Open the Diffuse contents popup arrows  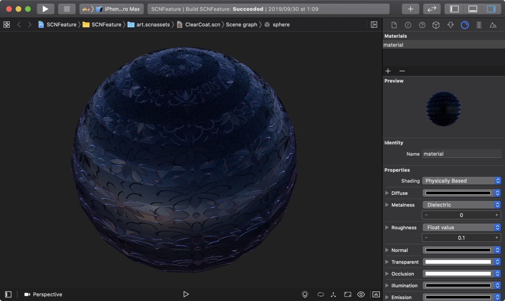pyautogui.click(x=497, y=193)
